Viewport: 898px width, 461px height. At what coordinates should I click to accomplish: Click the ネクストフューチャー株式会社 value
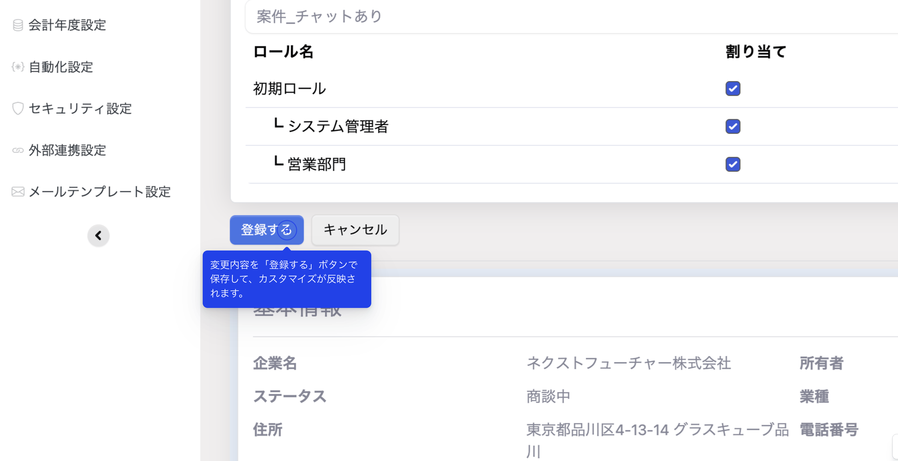point(628,363)
